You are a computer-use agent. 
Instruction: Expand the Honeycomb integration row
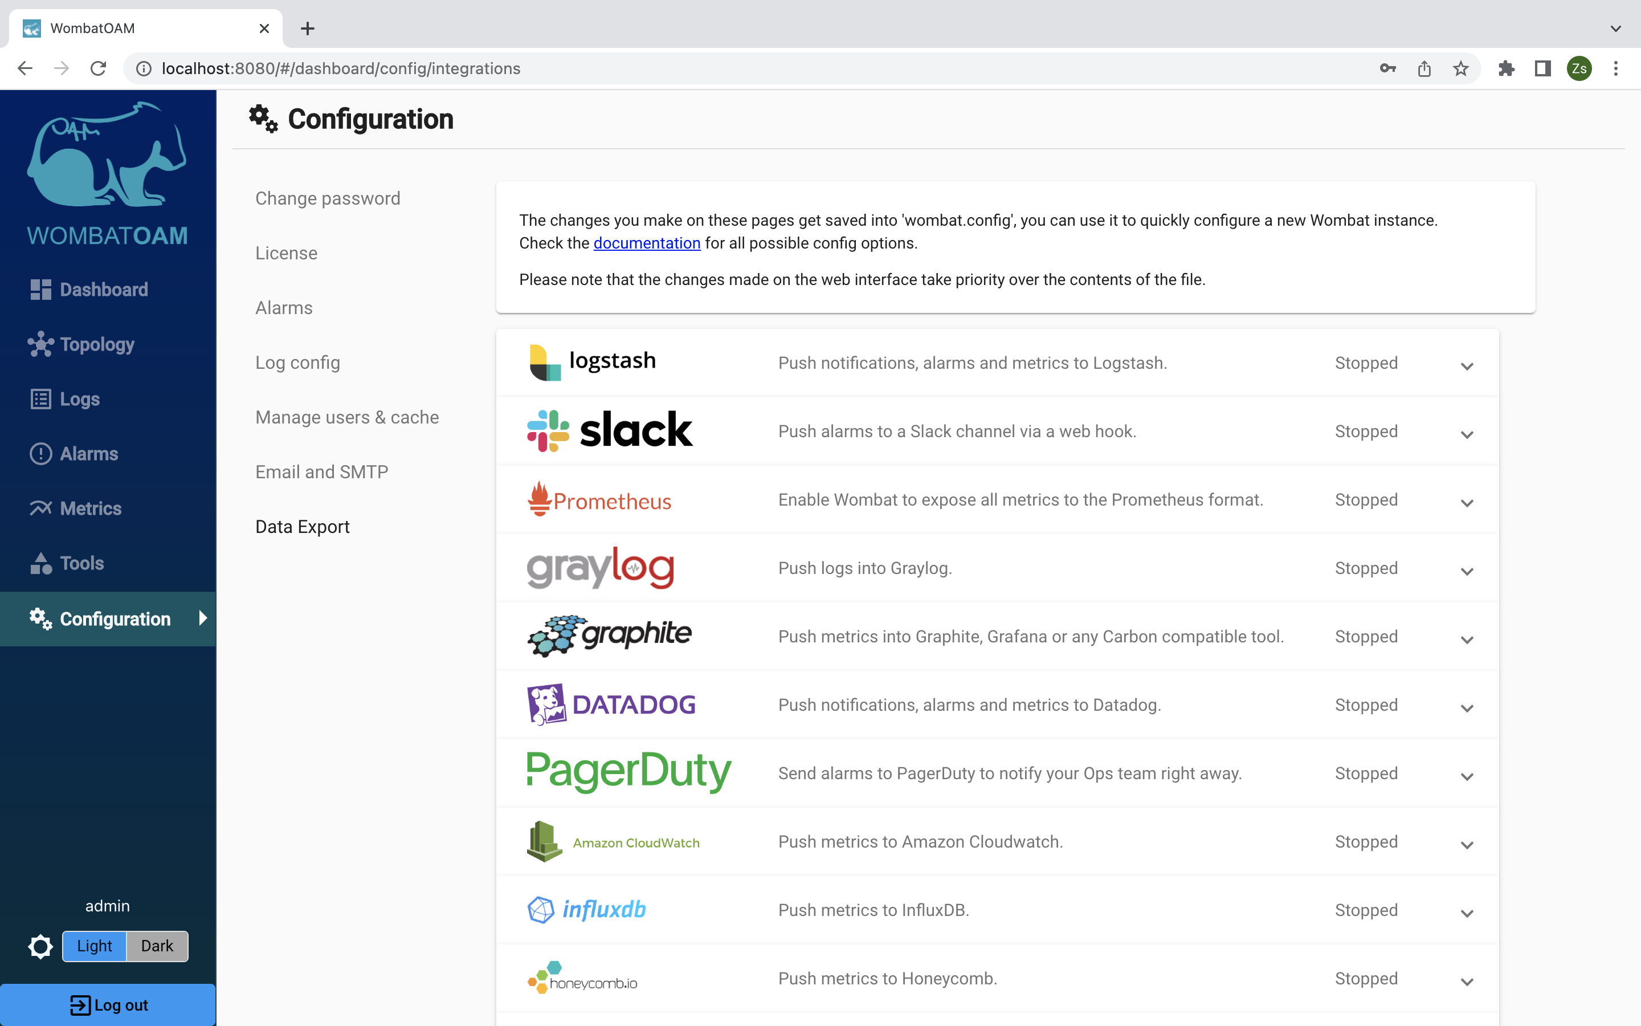coord(1467,982)
